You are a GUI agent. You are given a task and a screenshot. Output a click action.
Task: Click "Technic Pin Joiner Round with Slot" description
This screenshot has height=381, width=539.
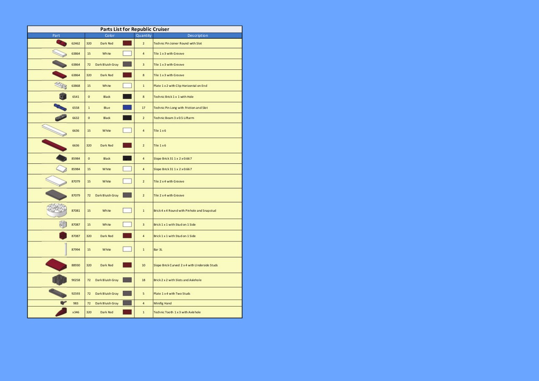coord(178,43)
